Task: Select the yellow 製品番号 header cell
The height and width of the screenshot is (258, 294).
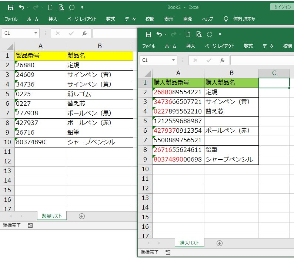Action: (x=40, y=56)
